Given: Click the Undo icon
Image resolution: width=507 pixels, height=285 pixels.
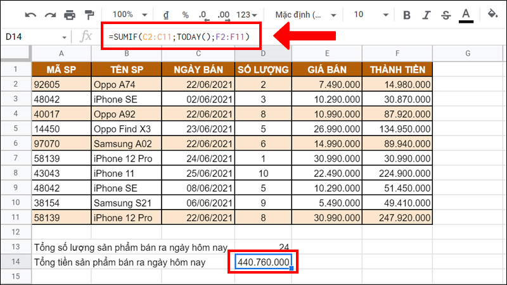Looking at the screenshot, I should 31,14.
